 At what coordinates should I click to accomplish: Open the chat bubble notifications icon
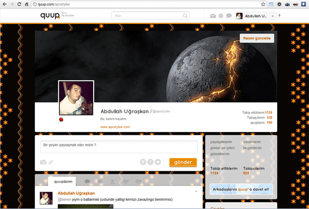tap(229, 16)
